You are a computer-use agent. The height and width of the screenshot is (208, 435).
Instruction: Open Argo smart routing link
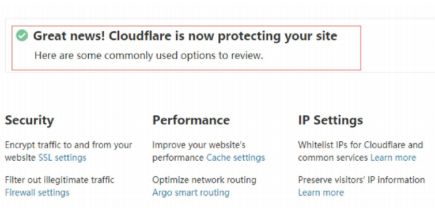(x=191, y=192)
